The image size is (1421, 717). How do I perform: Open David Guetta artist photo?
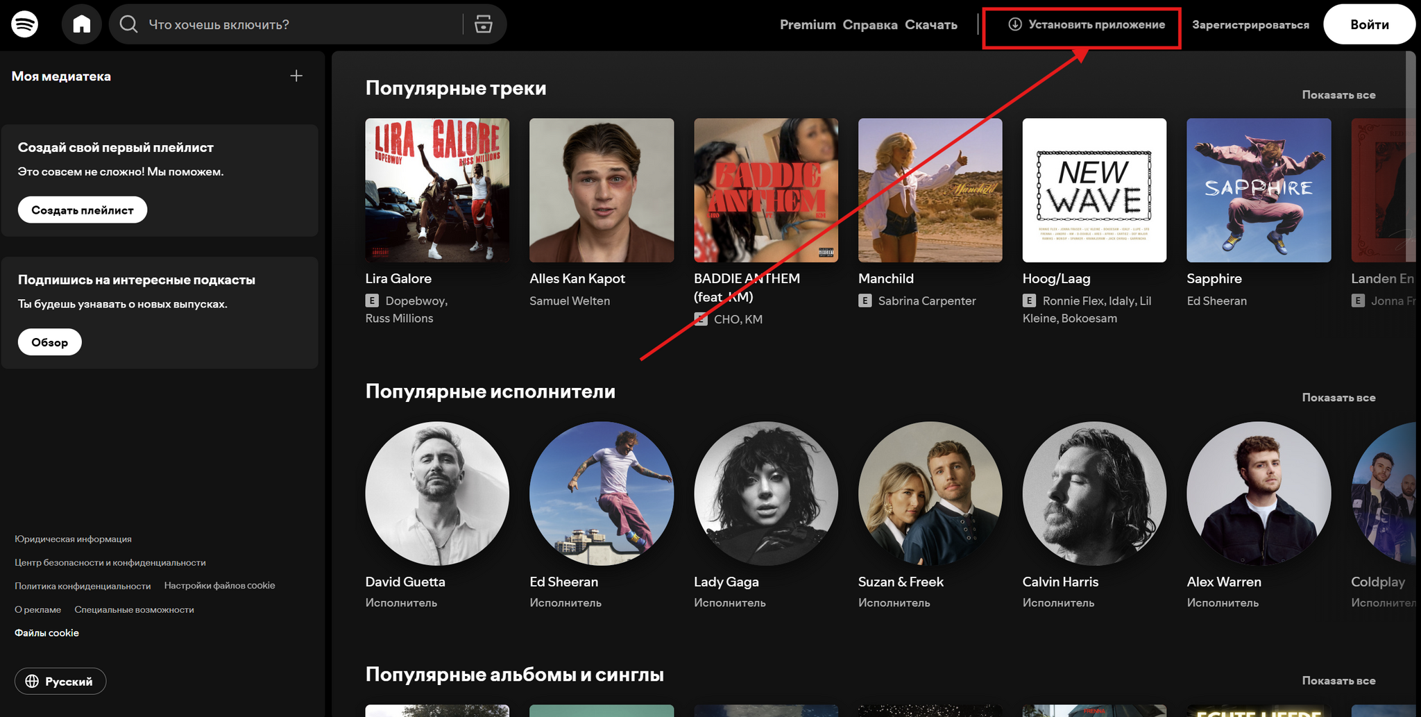[437, 494]
